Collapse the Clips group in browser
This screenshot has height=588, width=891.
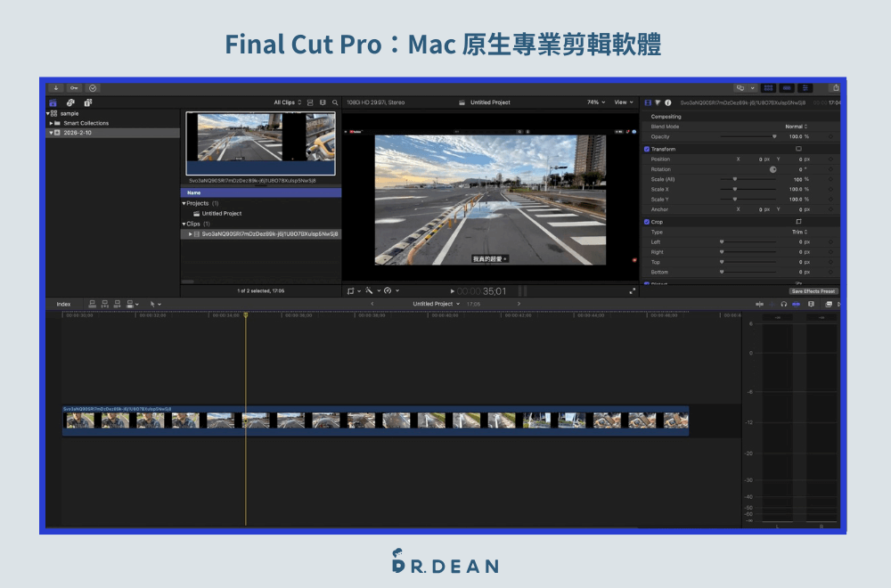184,224
